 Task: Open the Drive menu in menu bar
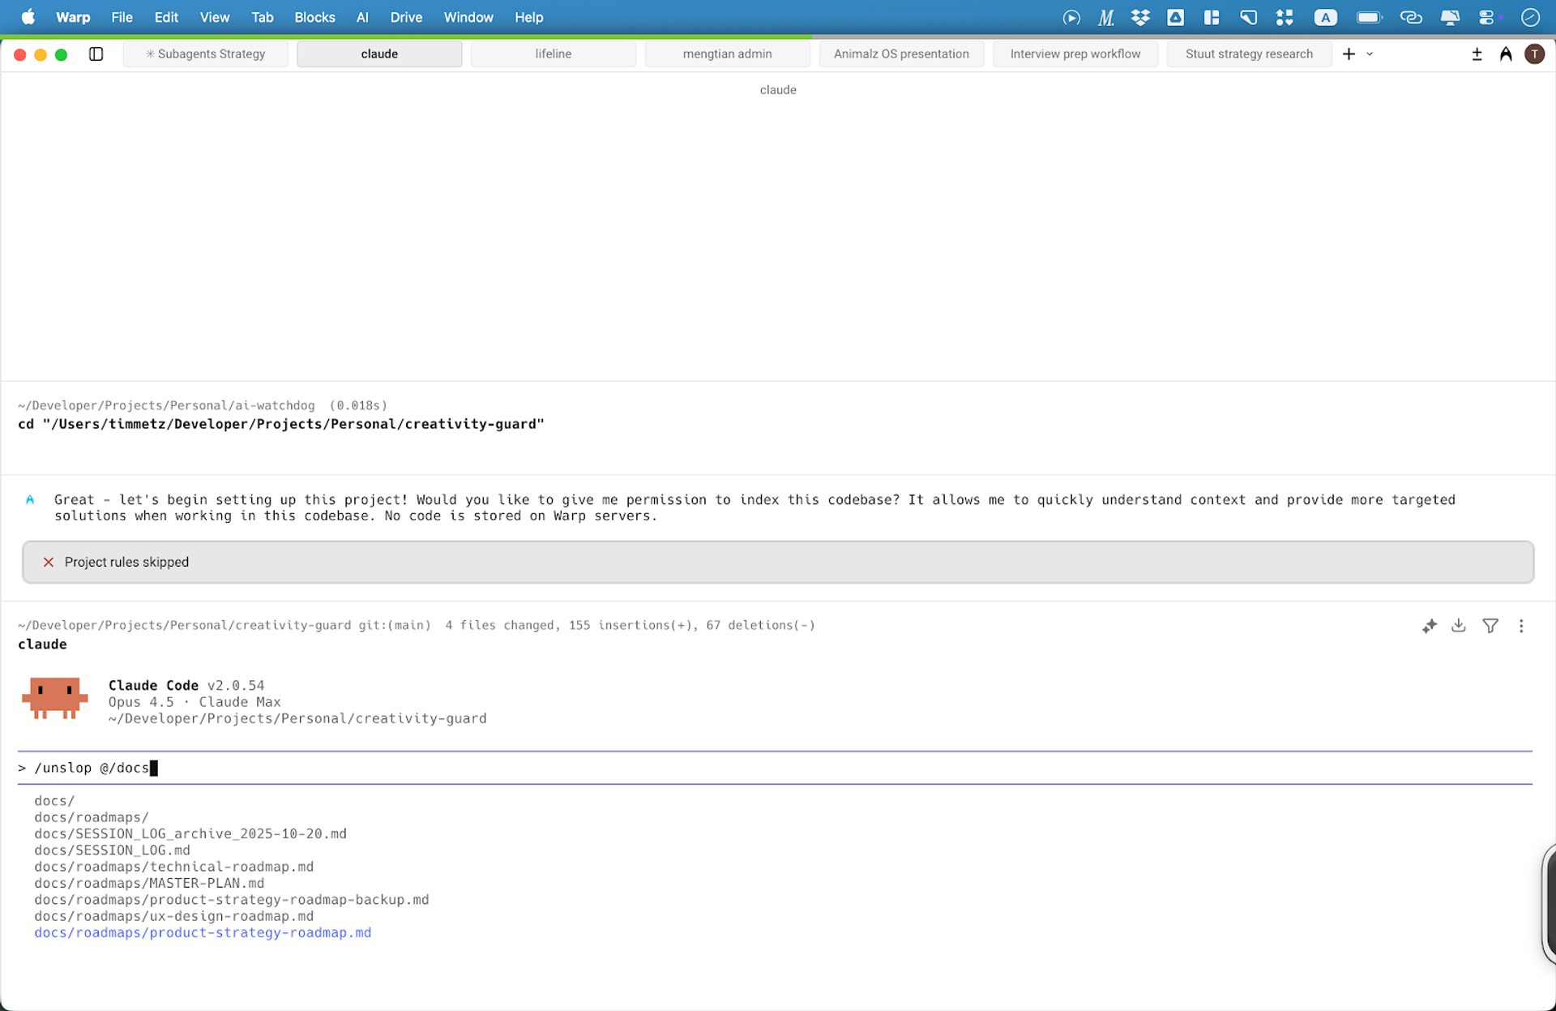[406, 17]
